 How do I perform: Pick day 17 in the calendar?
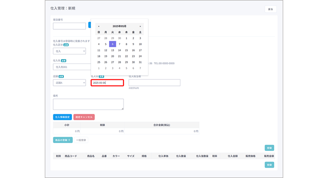pyautogui.click(x=140, y=50)
